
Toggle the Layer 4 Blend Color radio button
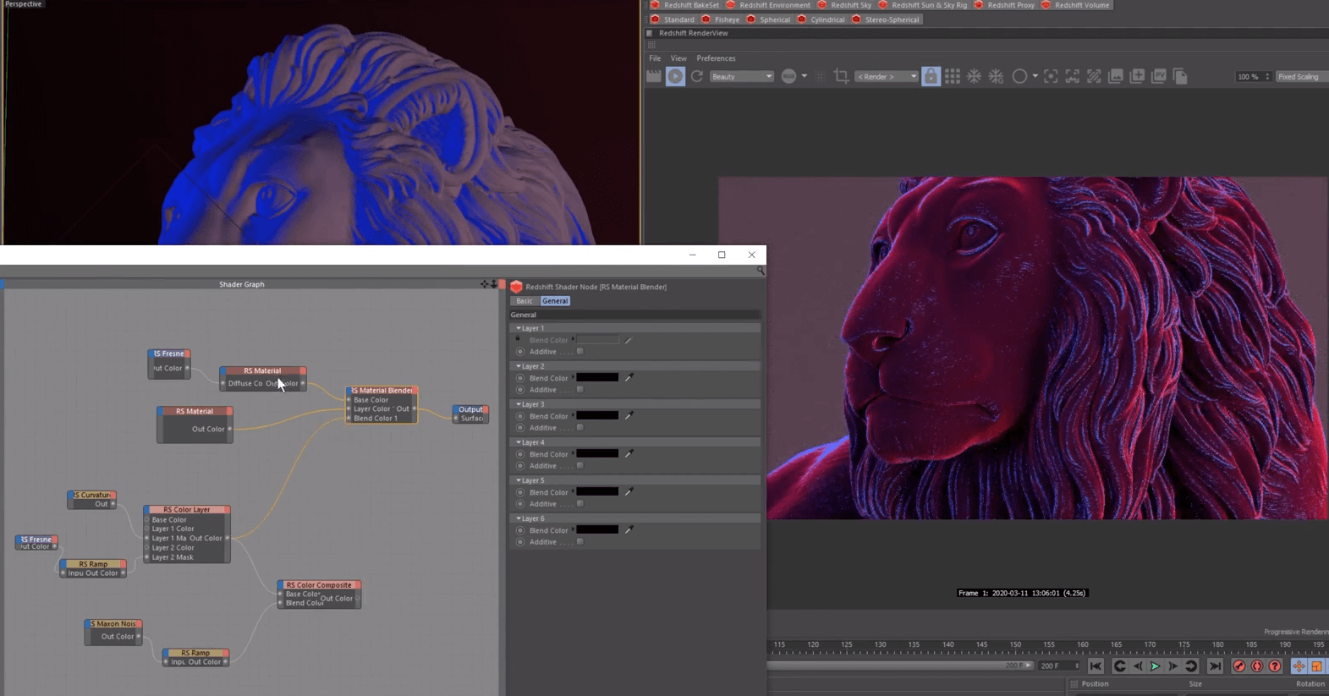[x=520, y=454]
